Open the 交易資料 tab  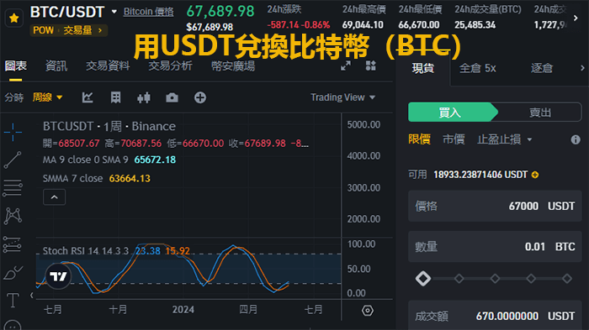(108, 66)
